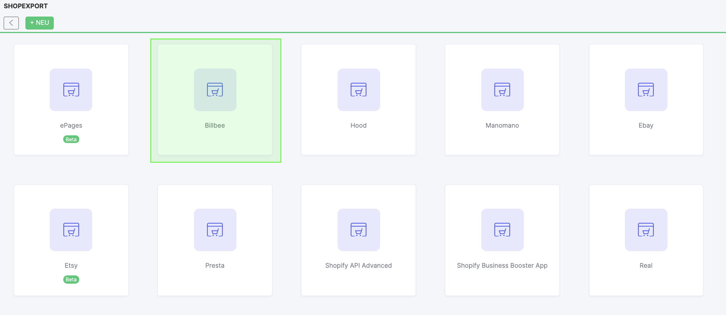
Task: Click the Beta badge under ePages
Action: (x=71, y=139)
